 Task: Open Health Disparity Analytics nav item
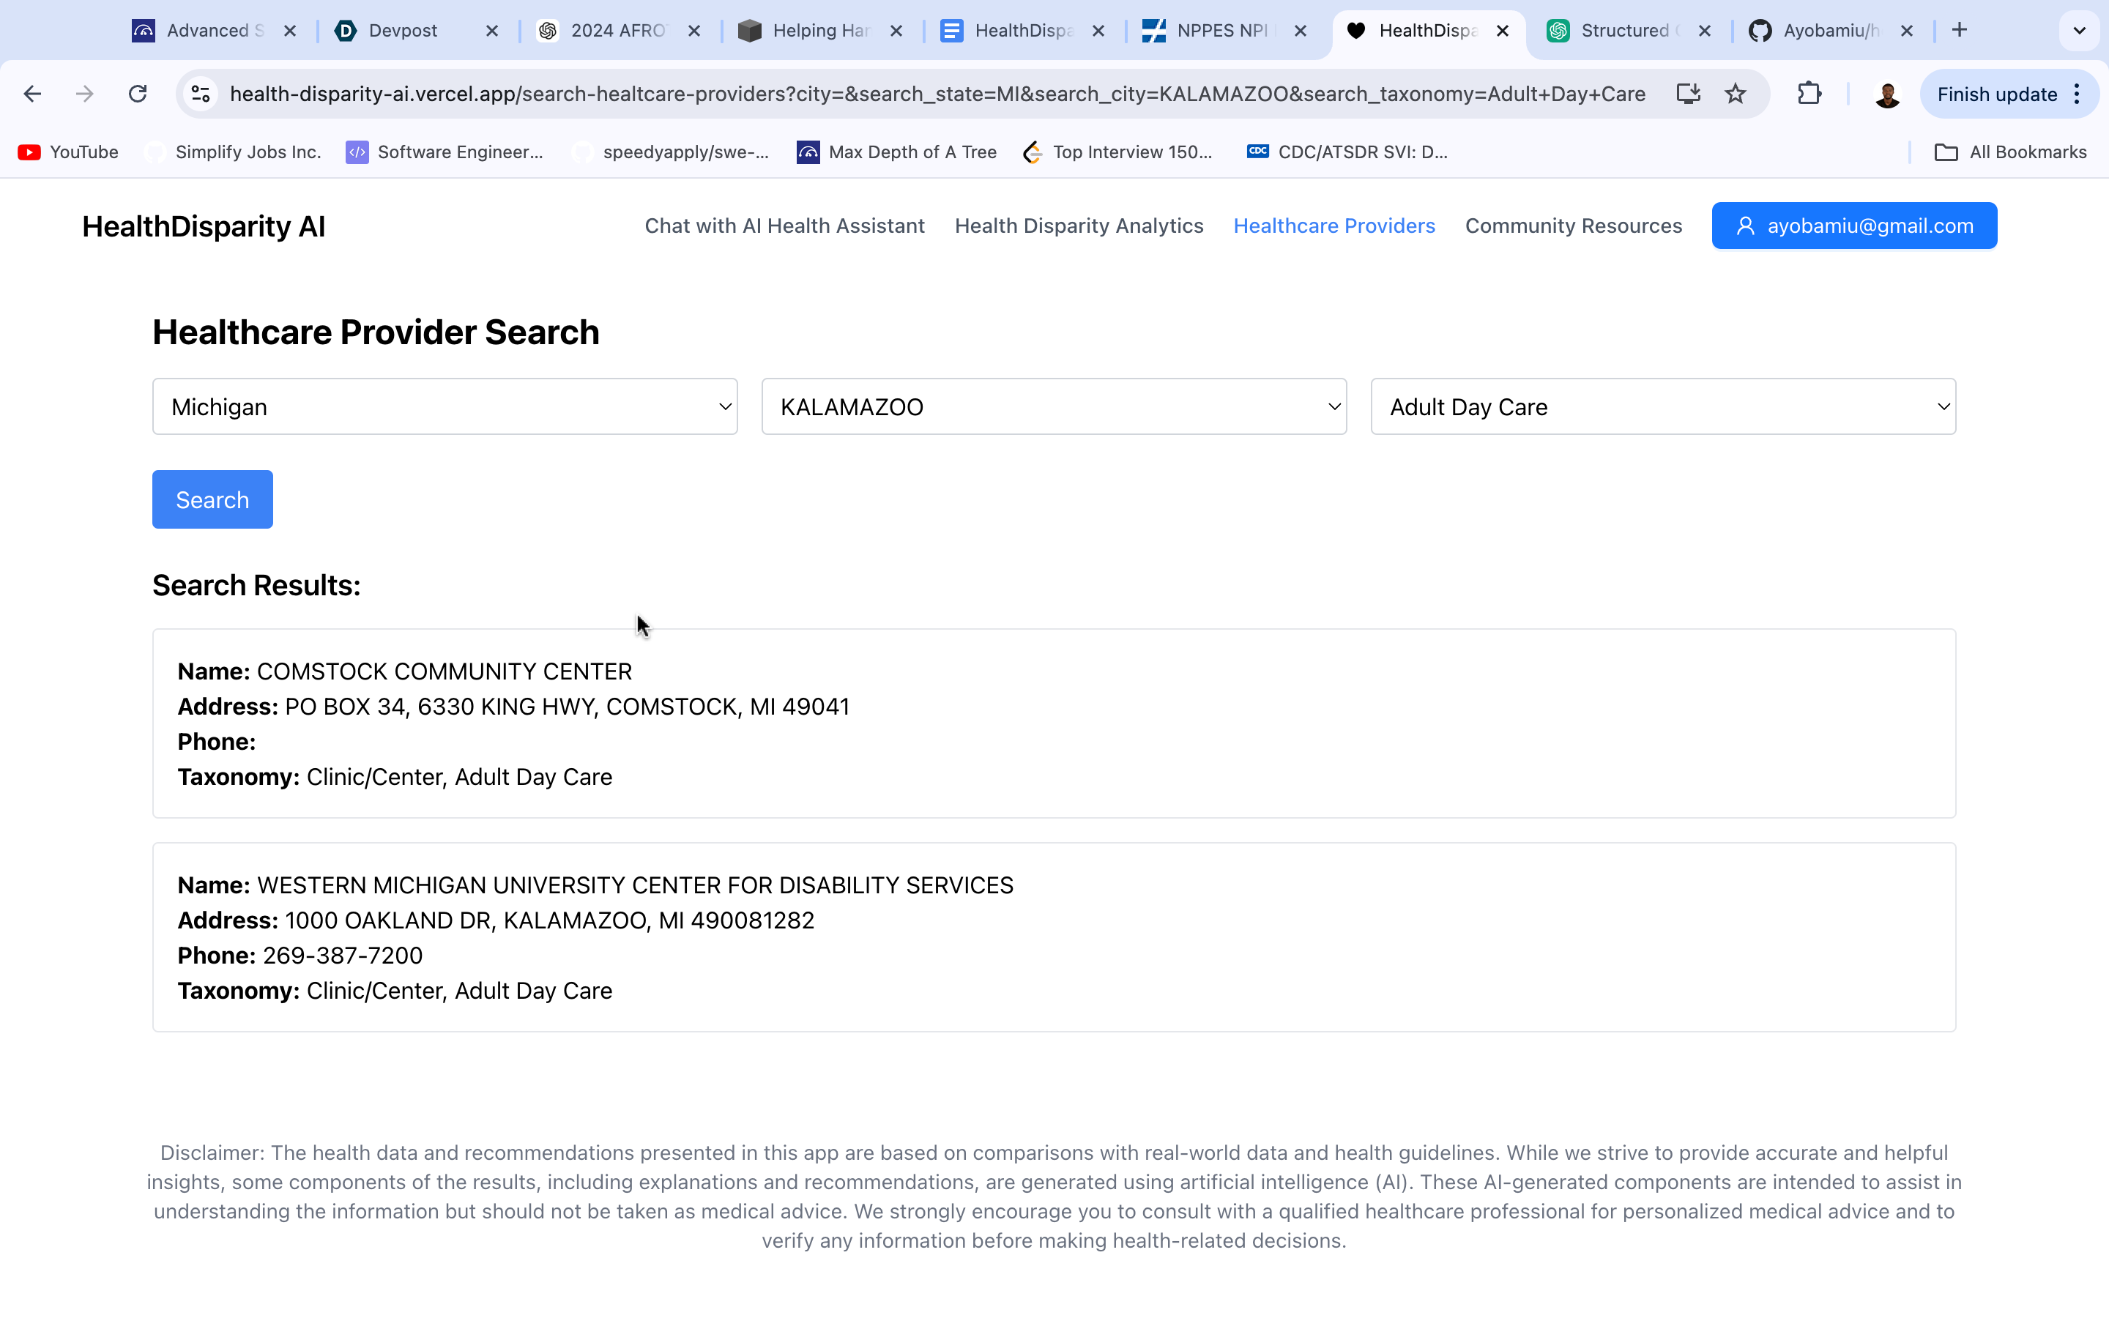1078,226
